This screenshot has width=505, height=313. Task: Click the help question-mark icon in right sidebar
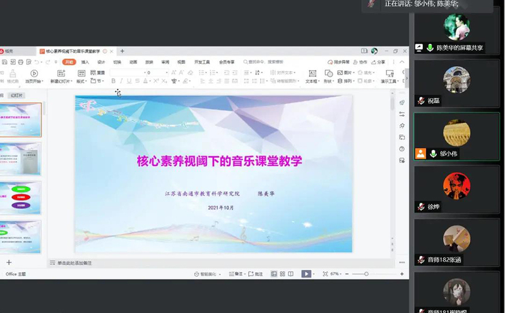401,149
